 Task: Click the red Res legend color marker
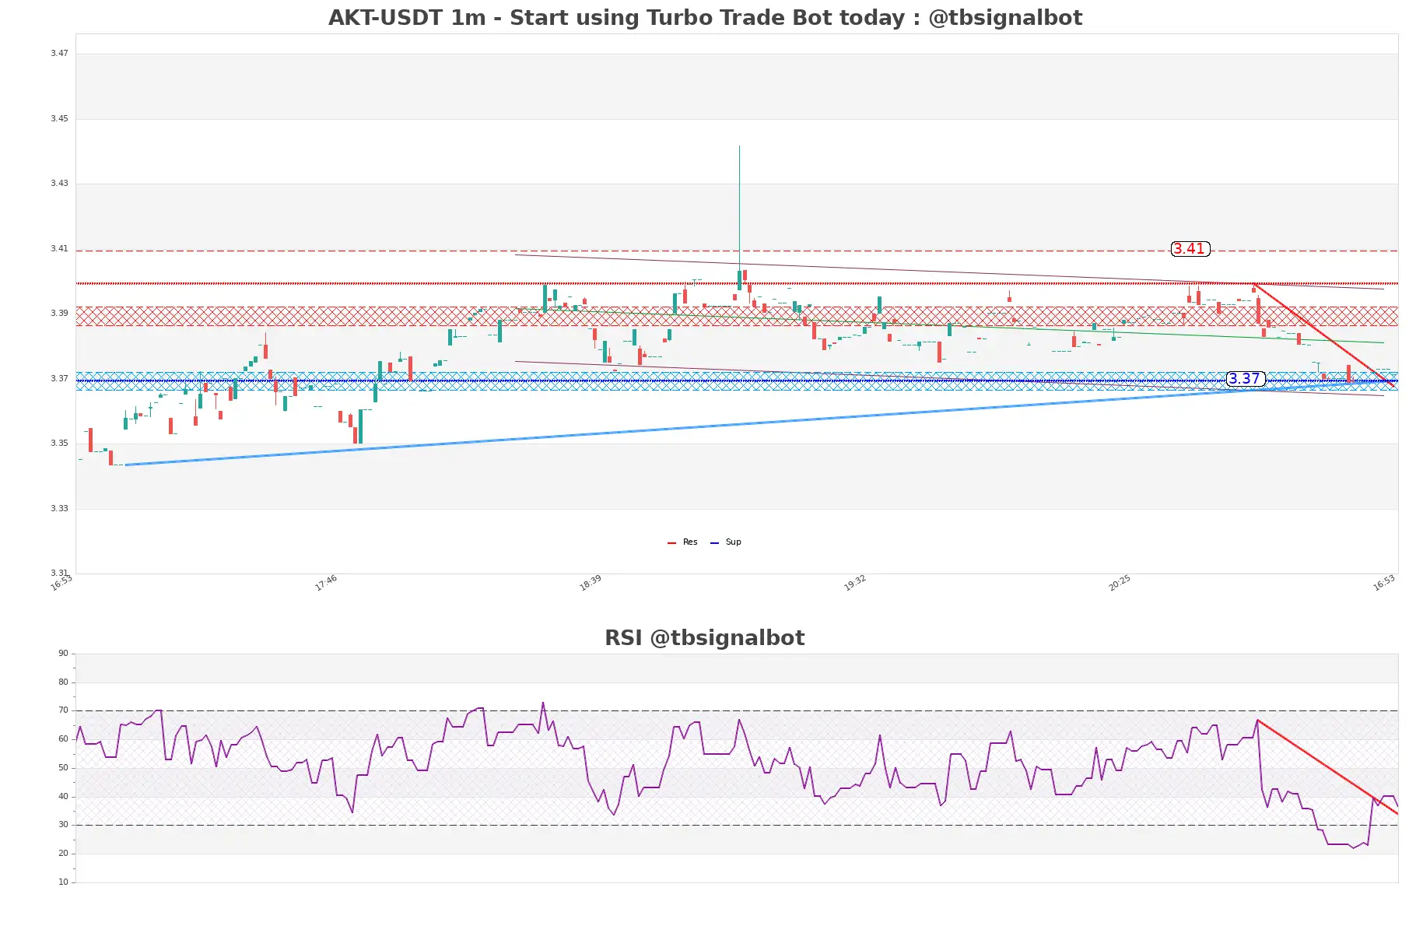[671, 543]
